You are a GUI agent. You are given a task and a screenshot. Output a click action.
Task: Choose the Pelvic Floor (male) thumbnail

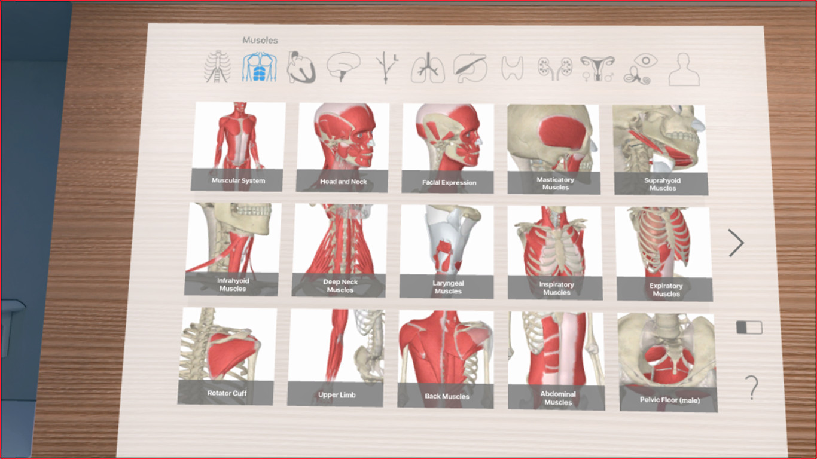pos(667,362)
